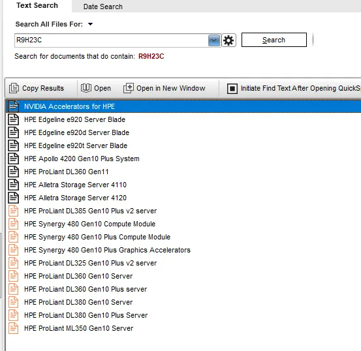Screen dimensions: 361x351
Task: Click the Copy Results icon
Action: tap(14, 88)
